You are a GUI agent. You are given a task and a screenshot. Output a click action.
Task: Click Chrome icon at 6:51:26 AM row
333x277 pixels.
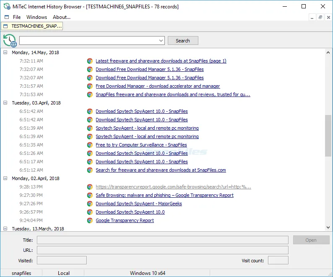tap(90, 153)
